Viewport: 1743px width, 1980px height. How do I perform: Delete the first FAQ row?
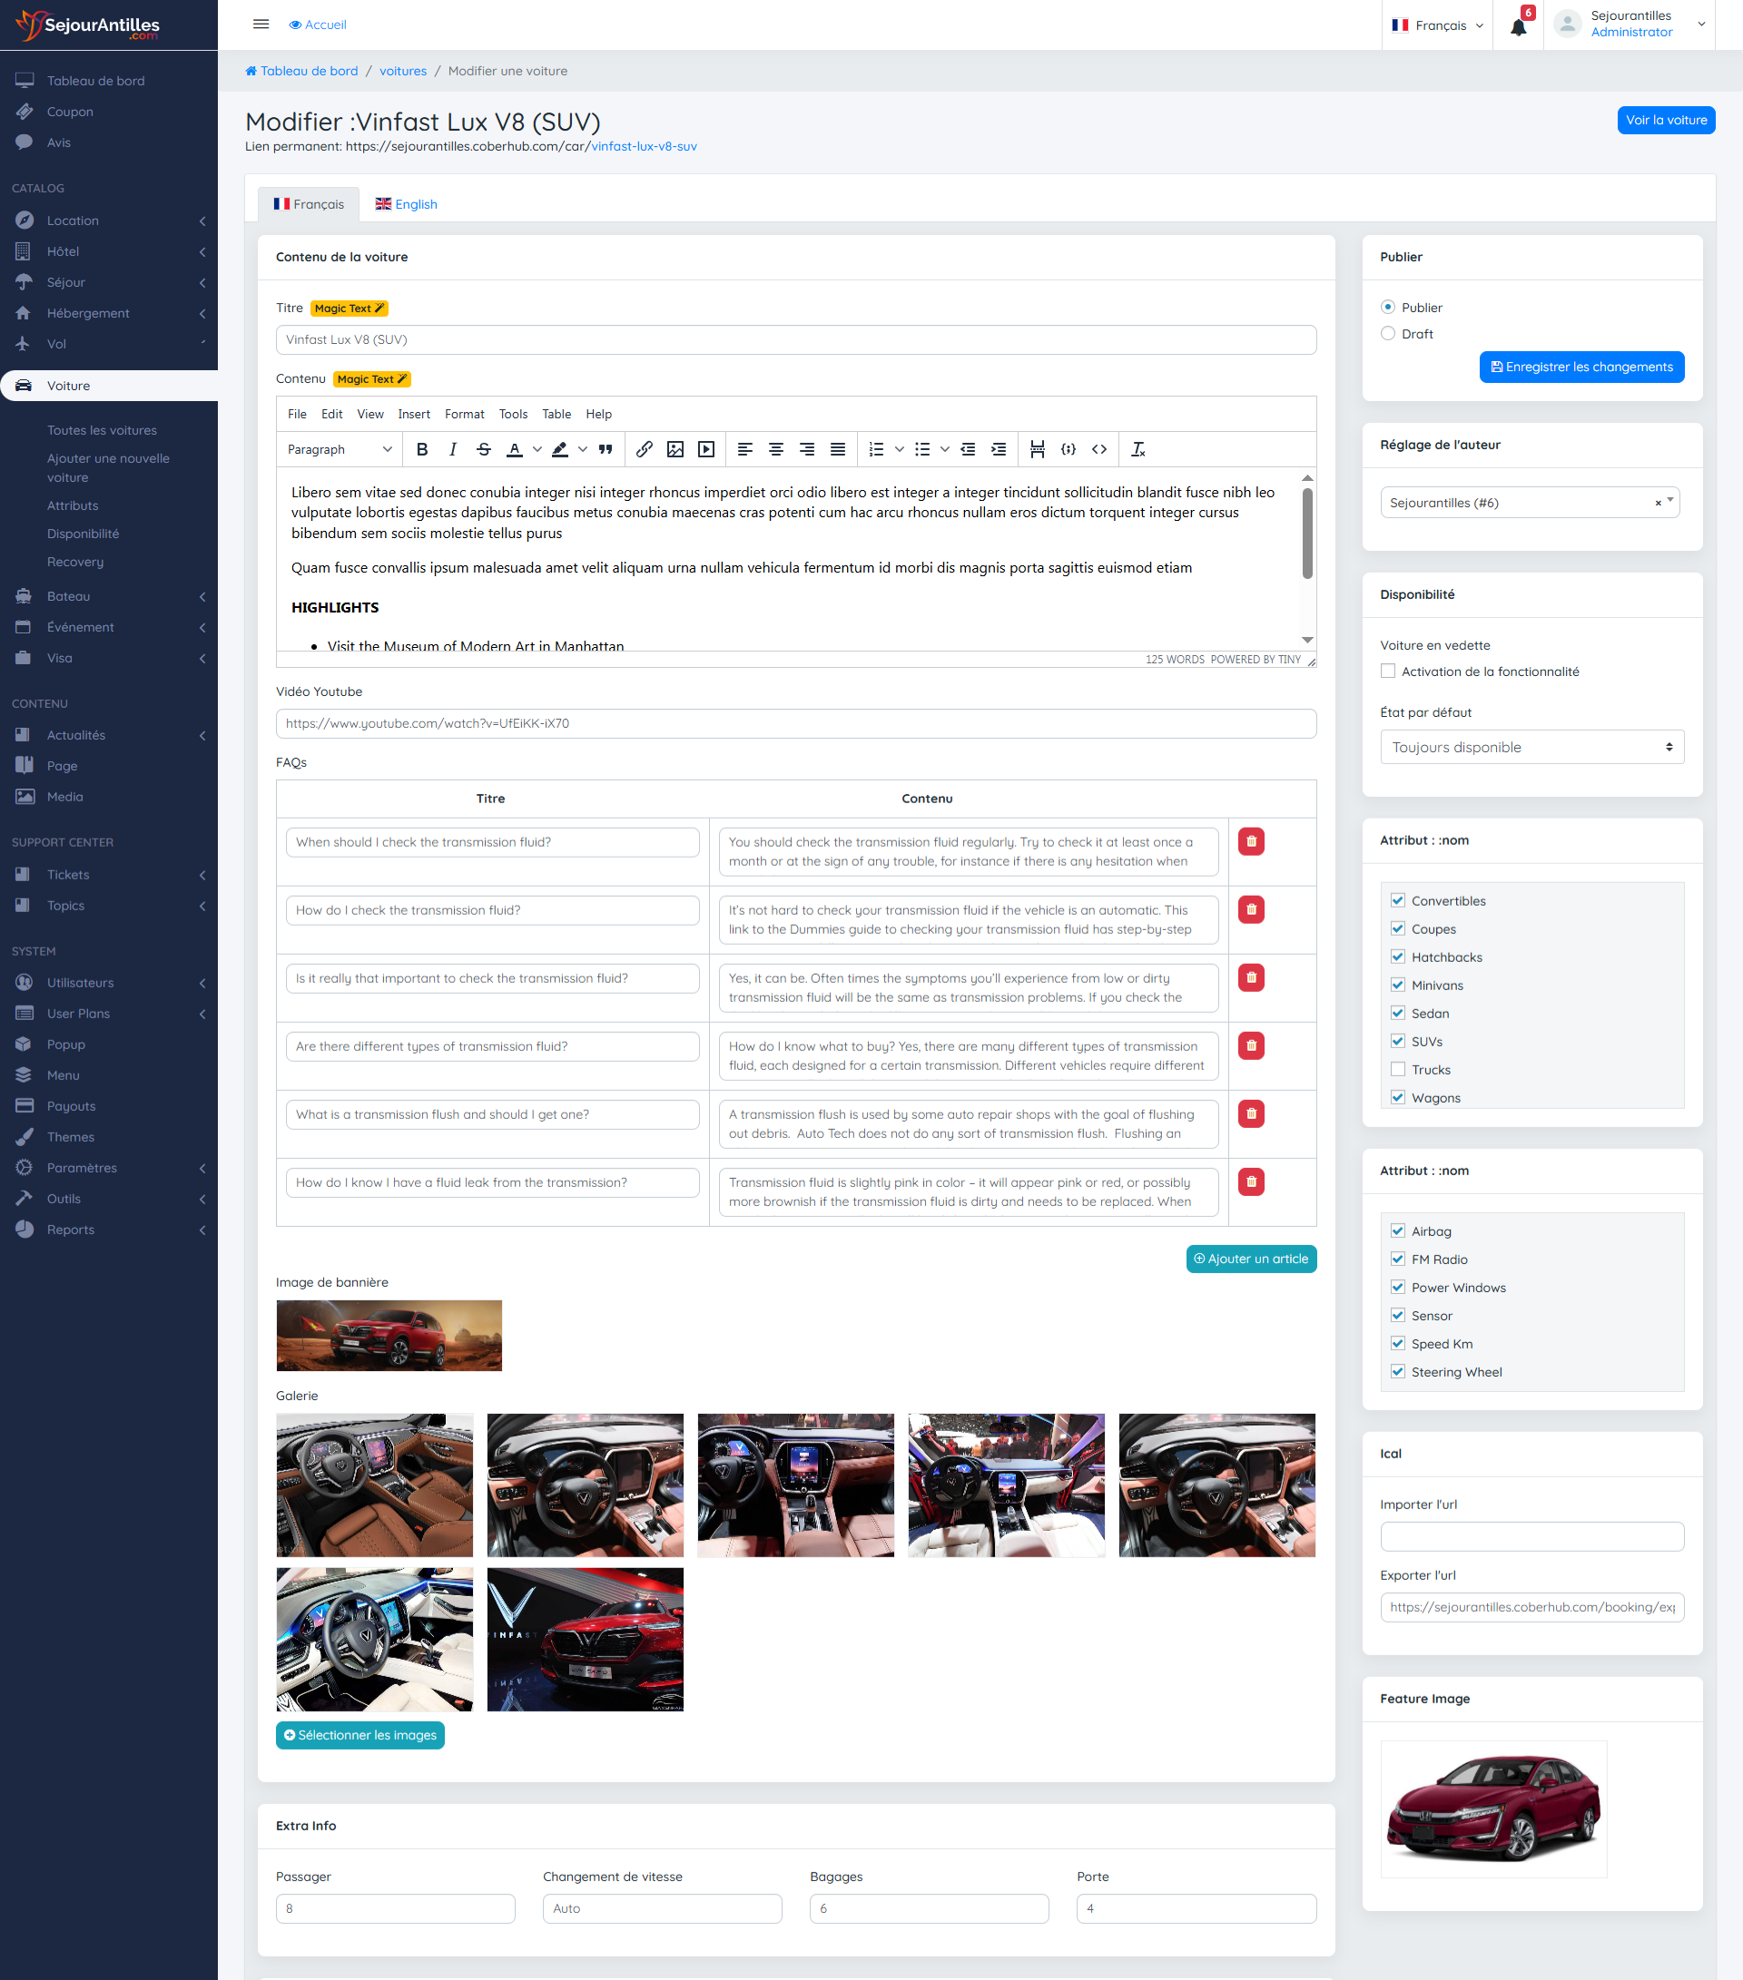click(1251, 842)
